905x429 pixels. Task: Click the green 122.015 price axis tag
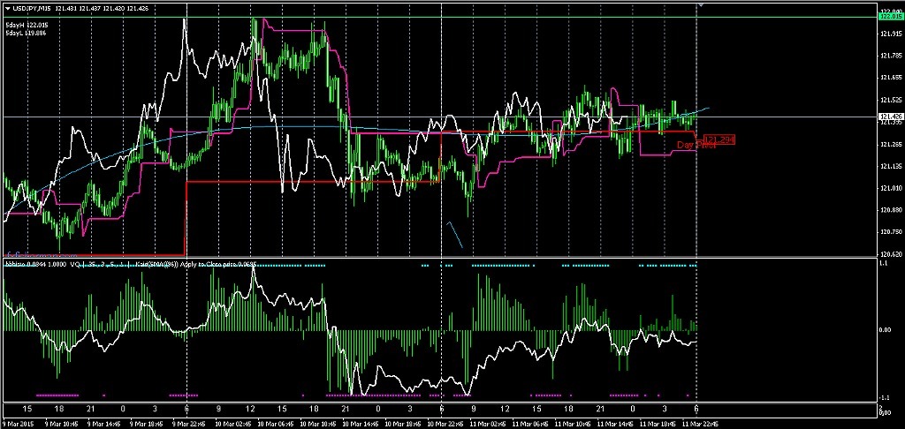[889, 18]
